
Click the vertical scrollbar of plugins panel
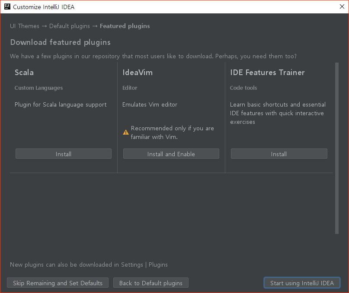337,148
